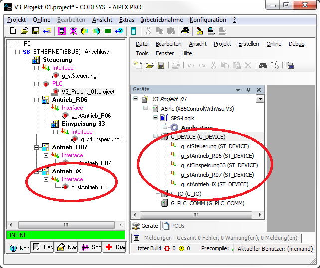
Task: Open the Erstellen menu in CODESYS
Action: [249, 44]
